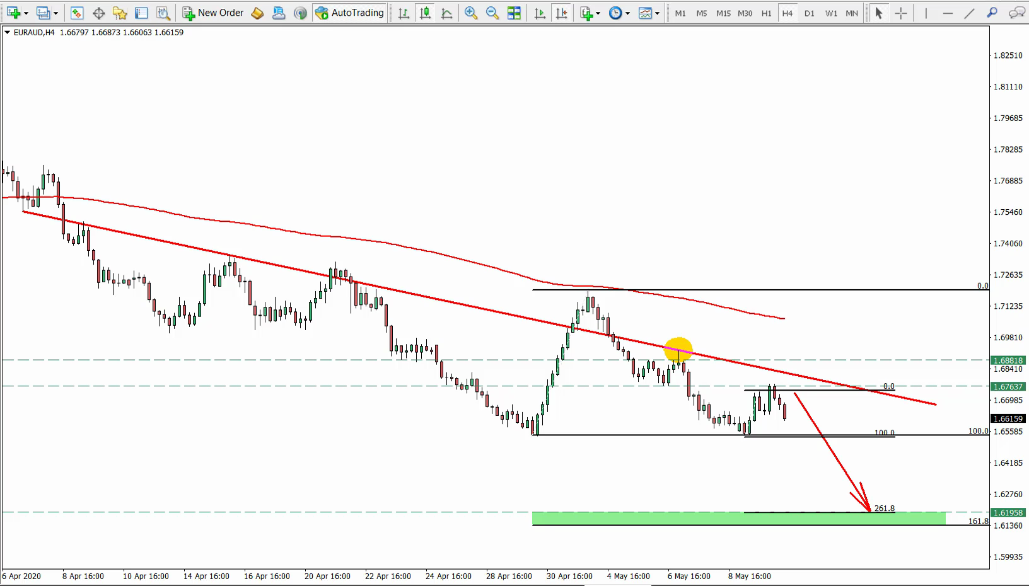1029x586 pixels.
Task: Show the Market Watch window
Action: point(77,13)
